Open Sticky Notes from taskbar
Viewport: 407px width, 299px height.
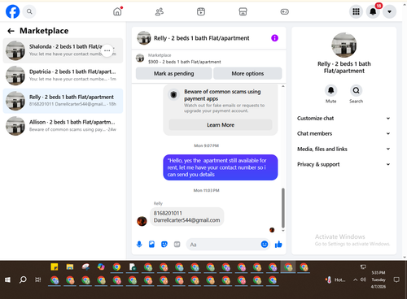[x=55, y=267]
